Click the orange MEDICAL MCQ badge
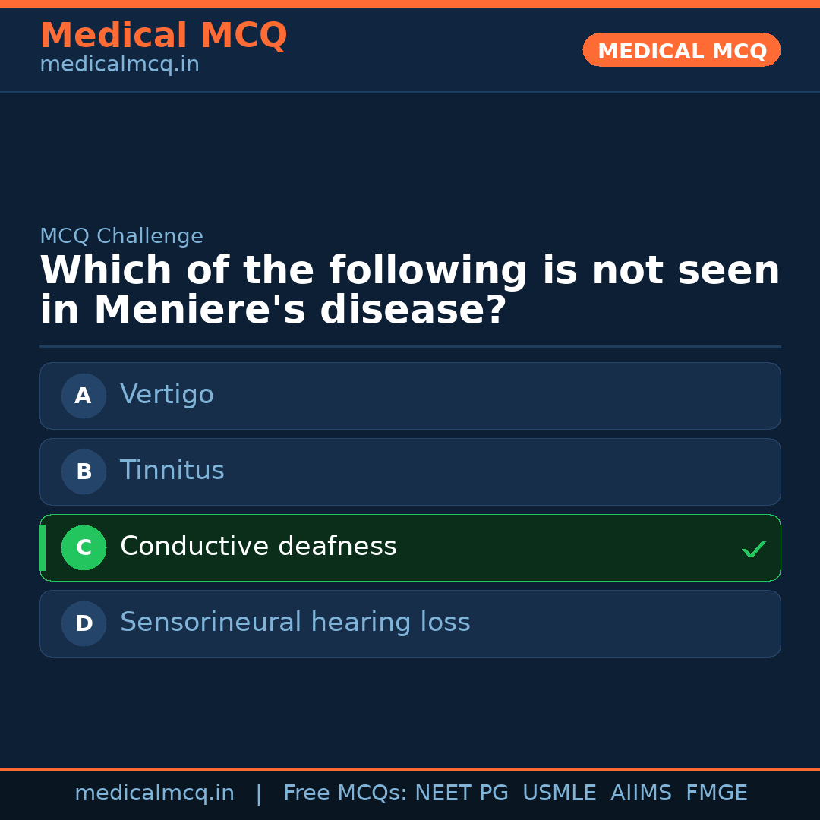Image resolution: width=820 pixels, height=820 pixels. tap(681, 51)
